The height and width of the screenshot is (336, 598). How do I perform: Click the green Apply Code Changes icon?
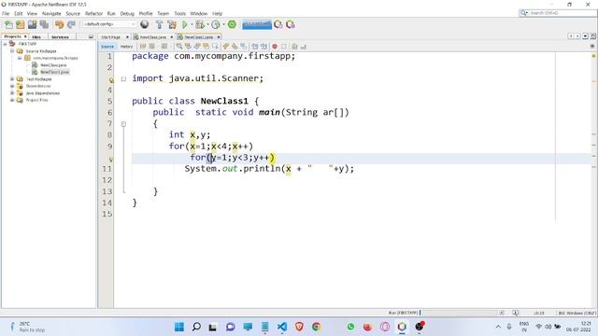[232, 24]
